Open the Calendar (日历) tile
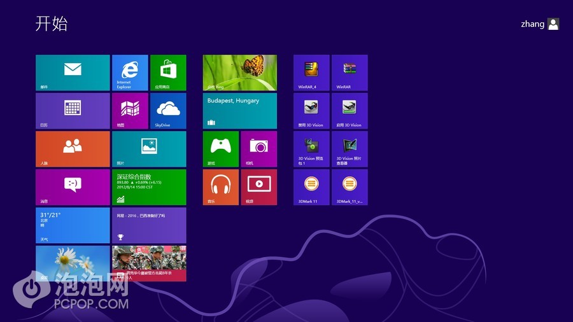The height and width of the screenshot is (322, 573). [x=73, y=111]
